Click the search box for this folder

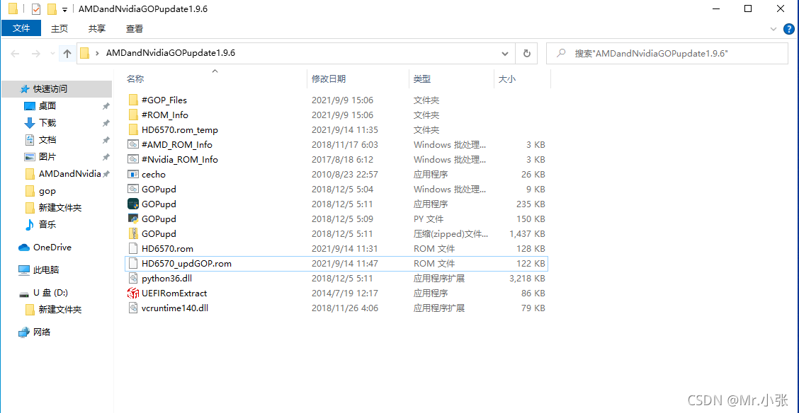tap(667, 53)
